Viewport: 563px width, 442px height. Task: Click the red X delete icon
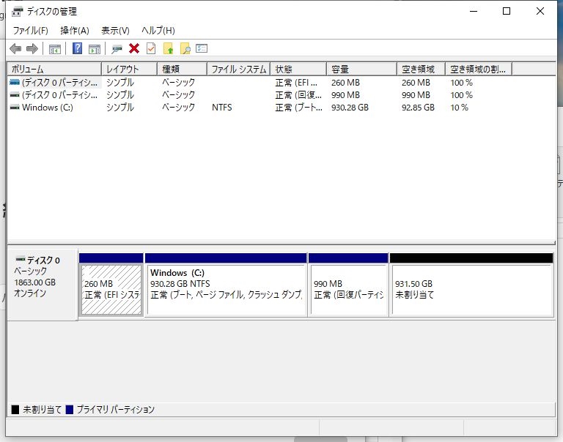click(134, 48)
